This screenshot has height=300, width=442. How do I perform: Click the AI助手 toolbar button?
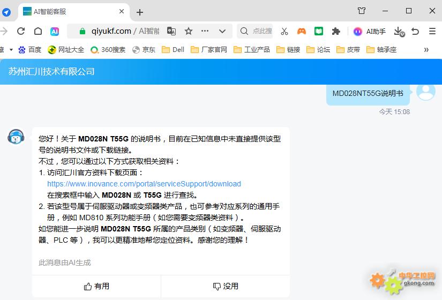click(x=370, y=31)
